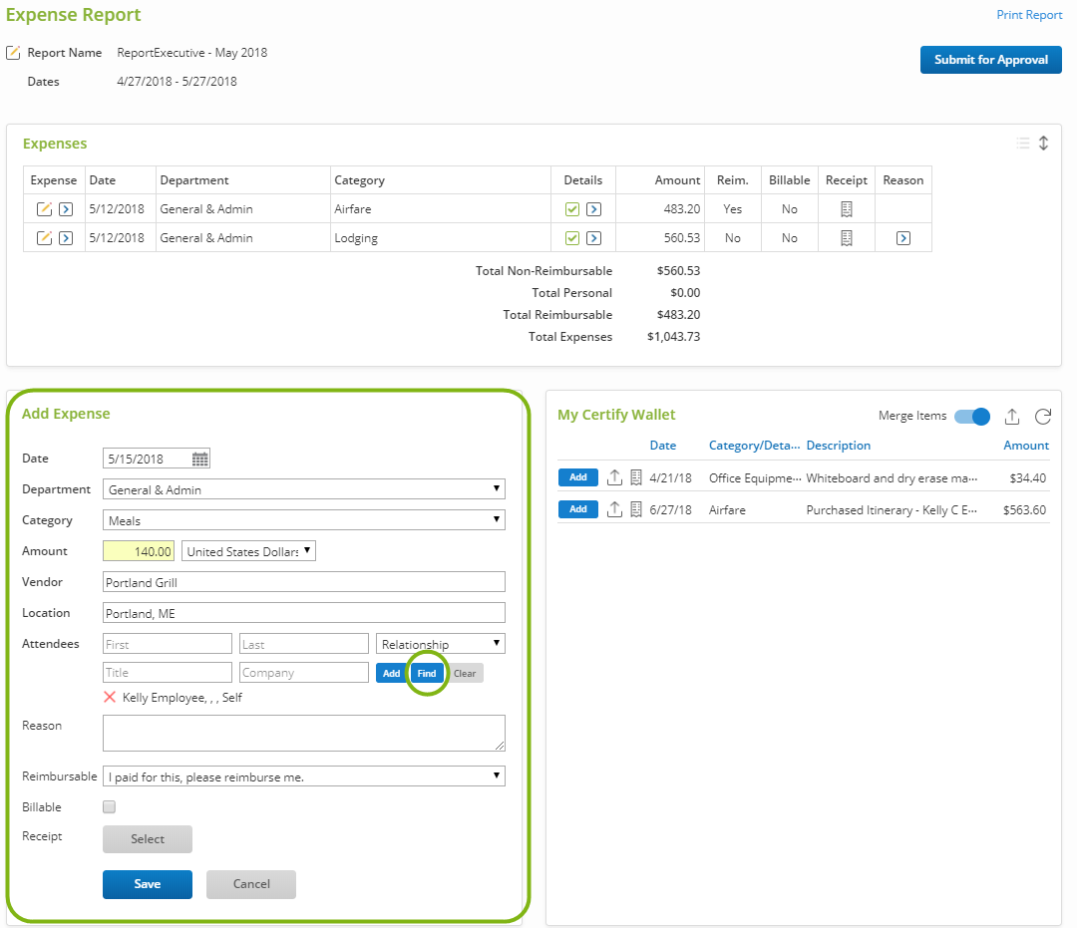Save the new expense
1077x928 pixels.
[x=147, y=884]
